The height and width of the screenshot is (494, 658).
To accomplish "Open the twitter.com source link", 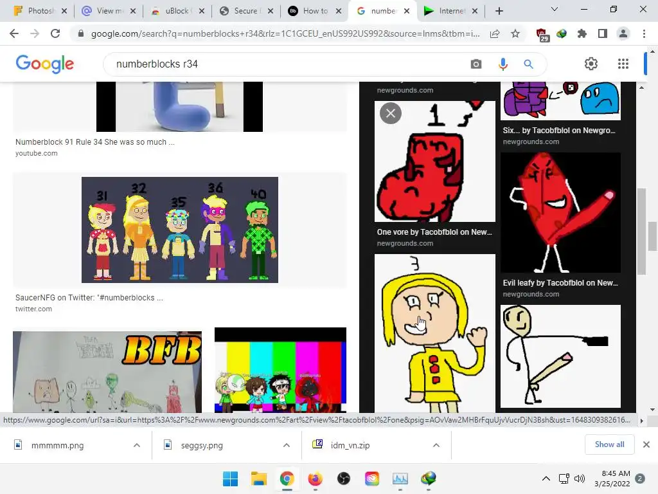I will (33, 309).
